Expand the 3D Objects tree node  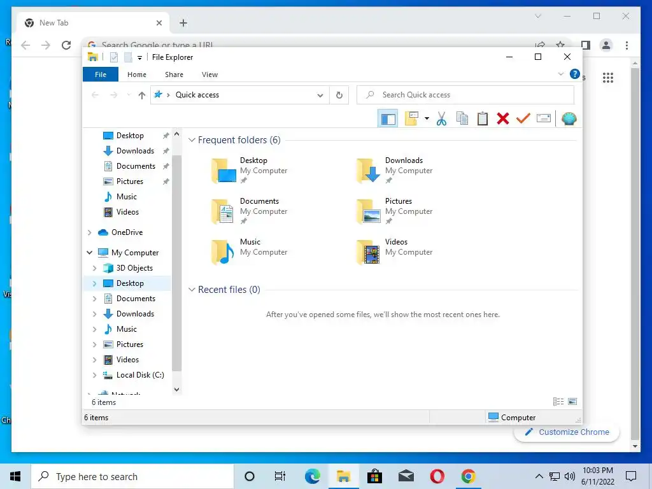94,268
